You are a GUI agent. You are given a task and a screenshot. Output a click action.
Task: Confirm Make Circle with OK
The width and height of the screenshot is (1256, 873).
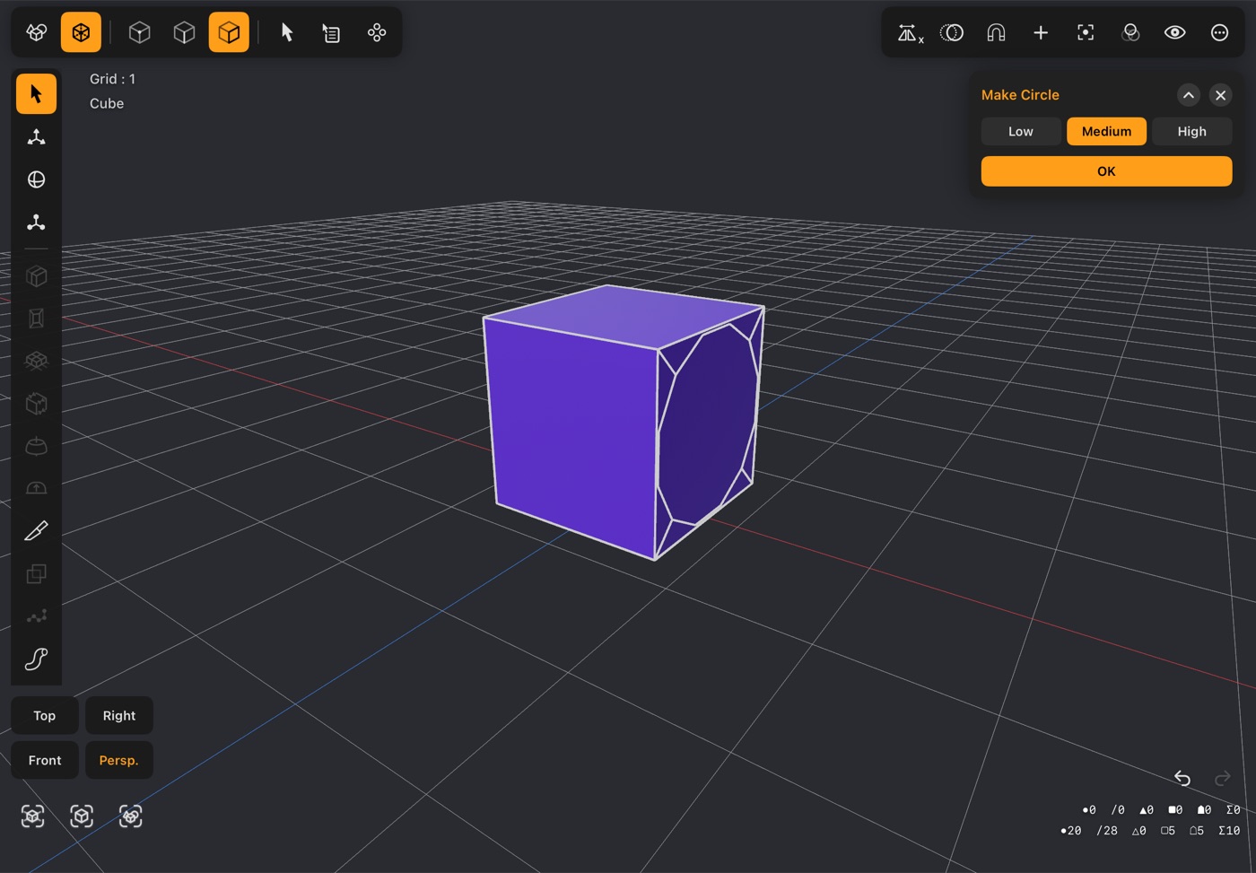click(x=1106, y=171)
